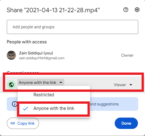The width and height of the screenshot is (145, 136).
Task: Open the help question mark icon
Action: (x=126, y=10)
